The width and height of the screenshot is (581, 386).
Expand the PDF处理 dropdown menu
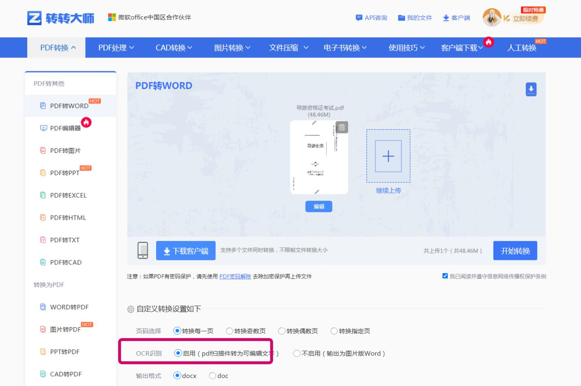click(115, 47)
